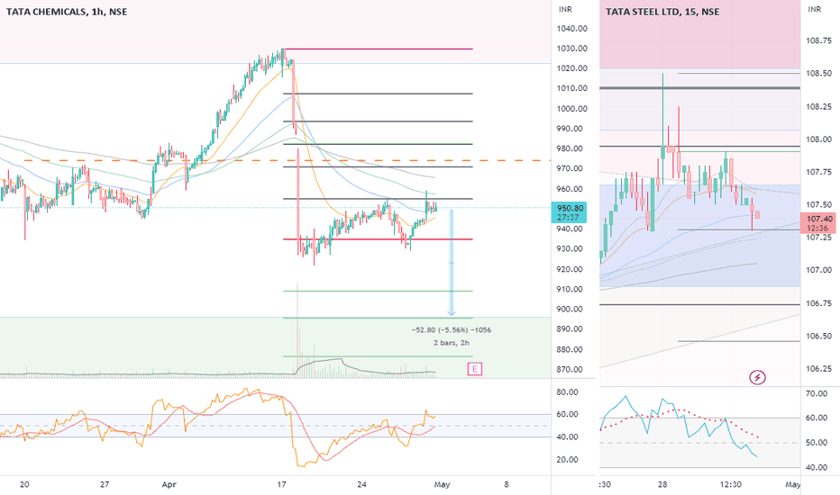This screenshot has width=840, height=495.
Task: Select the orange dashed horizontal line near 974
Action: [x=288, y=160]
